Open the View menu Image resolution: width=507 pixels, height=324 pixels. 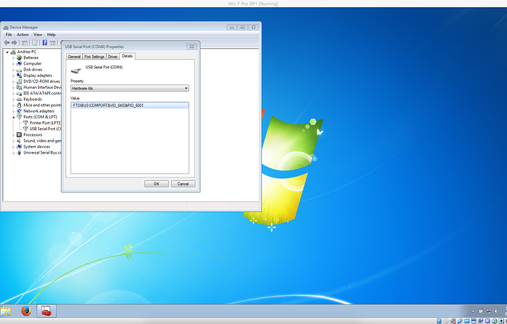pyautogui.click(x=38, y=35)
